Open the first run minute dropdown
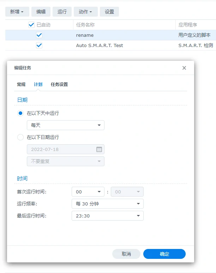Image resolution: width=216 pixels, height=273 pixels. coord(127,192)
